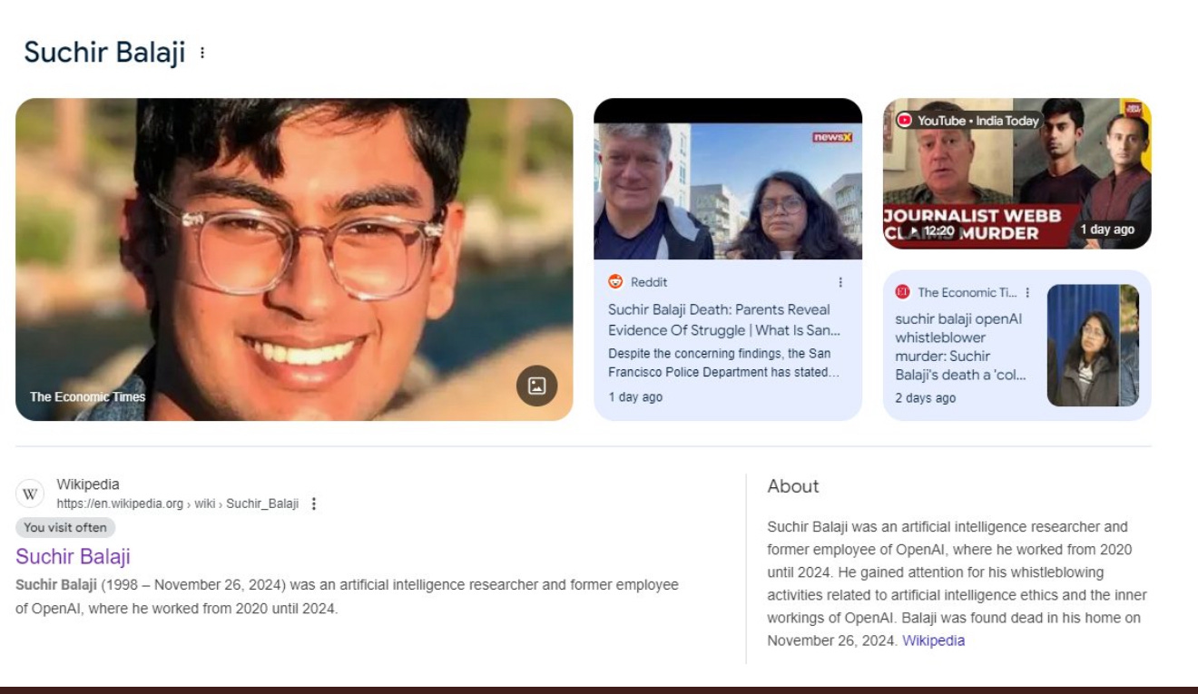Screen dimensions: 1198x694
Task: Open three-dot menu on Economic Times card
Action: [1027, 292]
